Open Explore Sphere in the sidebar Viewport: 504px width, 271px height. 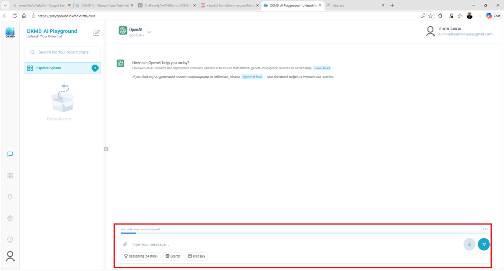point(63,68)
